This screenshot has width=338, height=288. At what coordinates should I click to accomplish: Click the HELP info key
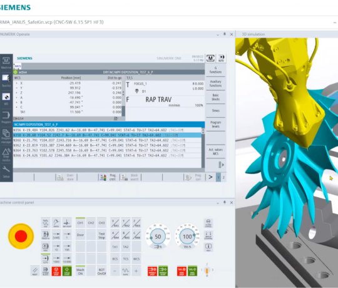pyautogui.click(x=208, y=247)
